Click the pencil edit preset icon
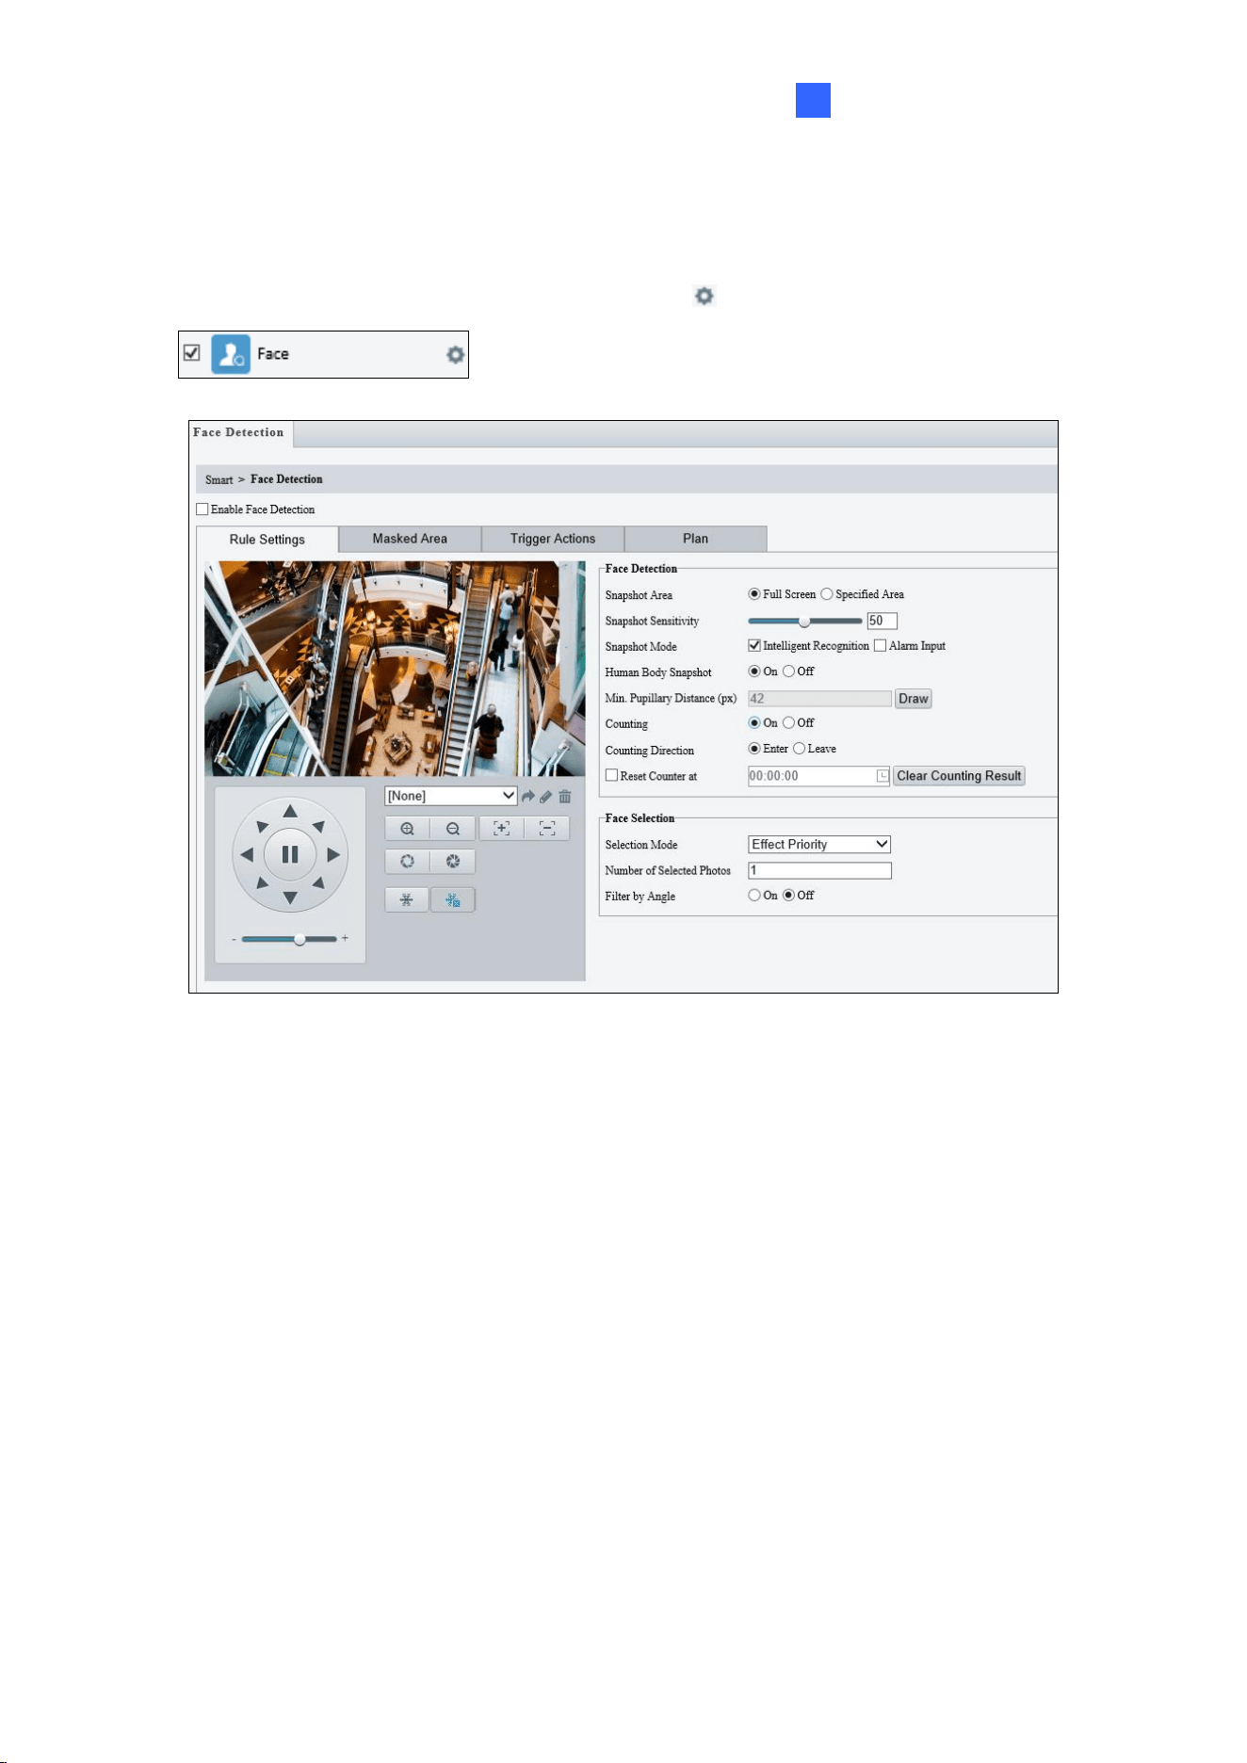Viewport: 1247px width, 1763px height. (x=546, y=796)
